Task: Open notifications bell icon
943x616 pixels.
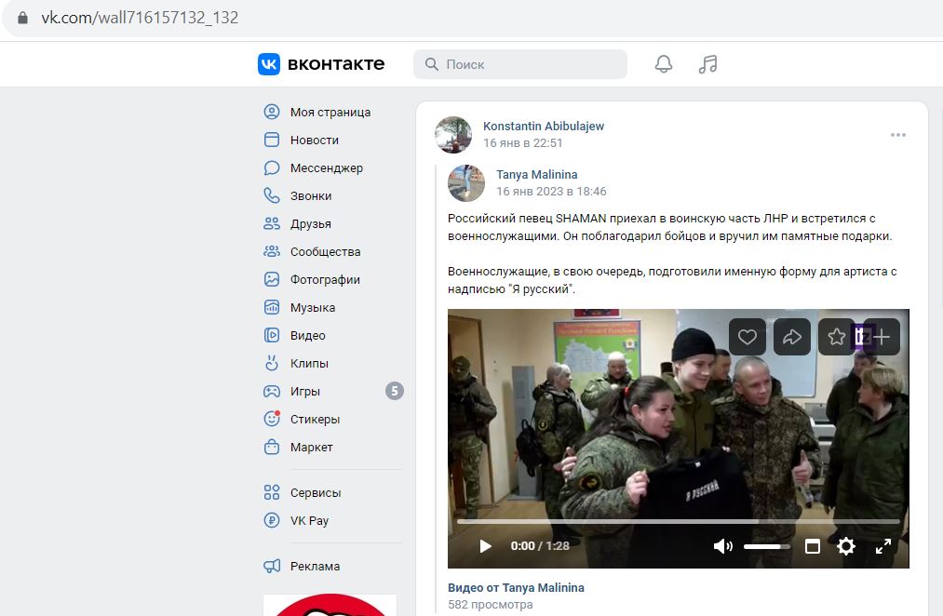Action: coord(664,63)
